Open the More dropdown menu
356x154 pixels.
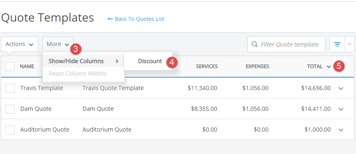tap(58, 44)
